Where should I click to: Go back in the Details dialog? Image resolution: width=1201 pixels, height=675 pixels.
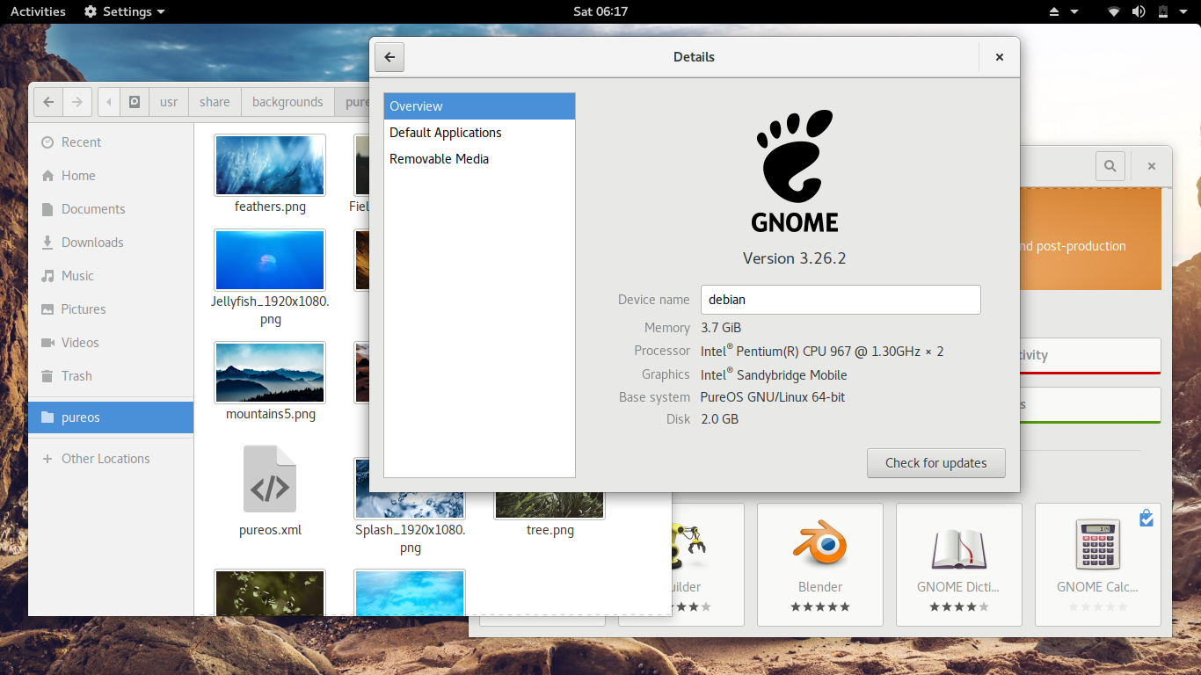tap(389, 57)
